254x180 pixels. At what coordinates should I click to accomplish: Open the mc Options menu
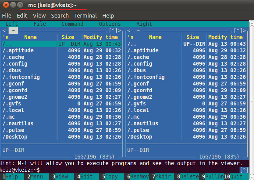point(110,24)
